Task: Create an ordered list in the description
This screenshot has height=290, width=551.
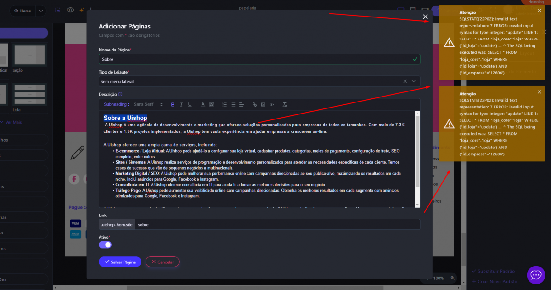Action: pos(225,105)
